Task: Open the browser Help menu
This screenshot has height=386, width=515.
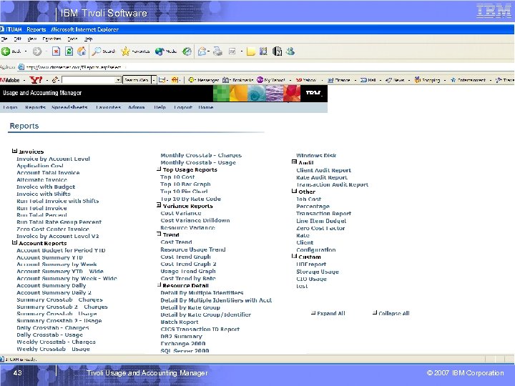Action: tap(89, 39)
